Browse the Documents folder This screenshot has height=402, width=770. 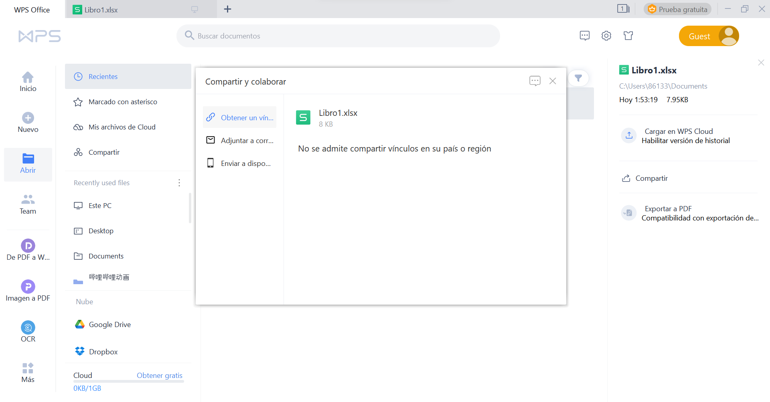click(128, 256)
